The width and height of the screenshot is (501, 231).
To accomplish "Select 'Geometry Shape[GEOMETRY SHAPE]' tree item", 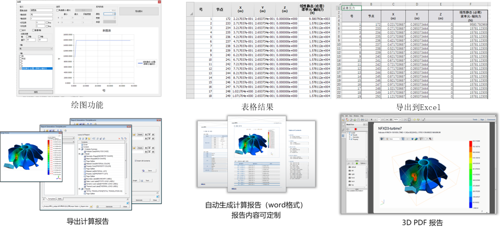I will [98, 156].
